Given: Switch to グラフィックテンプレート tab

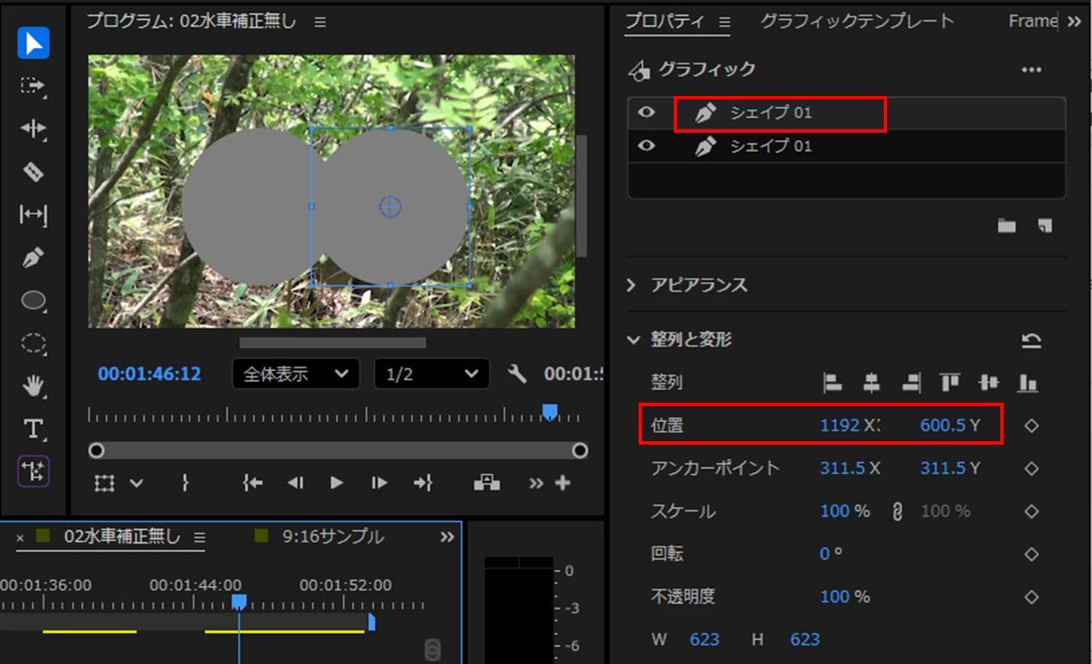Looking at the screenshot, I should point(857,21).
